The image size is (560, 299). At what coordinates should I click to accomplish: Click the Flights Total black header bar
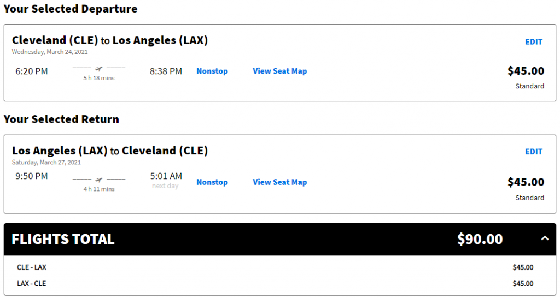[280, 239]
